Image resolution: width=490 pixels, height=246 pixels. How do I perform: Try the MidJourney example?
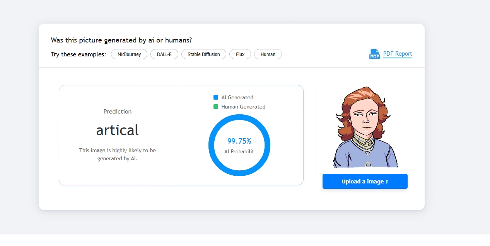[x=129, y=54]
